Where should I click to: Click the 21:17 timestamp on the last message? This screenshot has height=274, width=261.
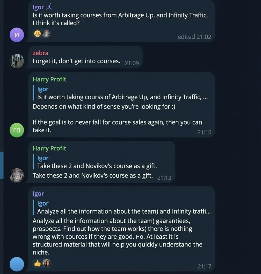tap(204, 266)
